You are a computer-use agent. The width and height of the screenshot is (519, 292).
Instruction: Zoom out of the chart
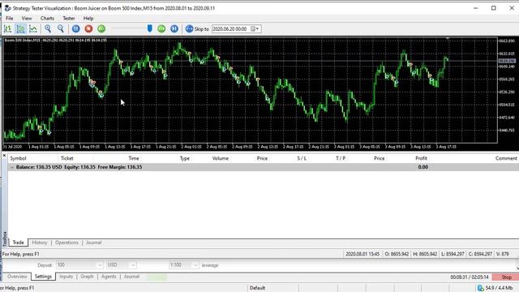pos(61,29)
